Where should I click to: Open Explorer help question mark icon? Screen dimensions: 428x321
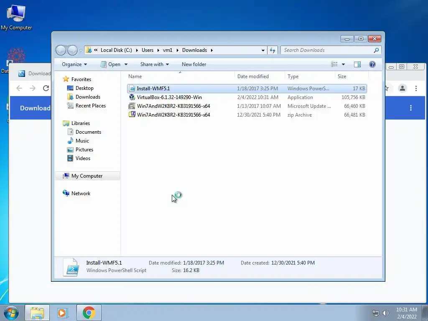tap(372, 64)
